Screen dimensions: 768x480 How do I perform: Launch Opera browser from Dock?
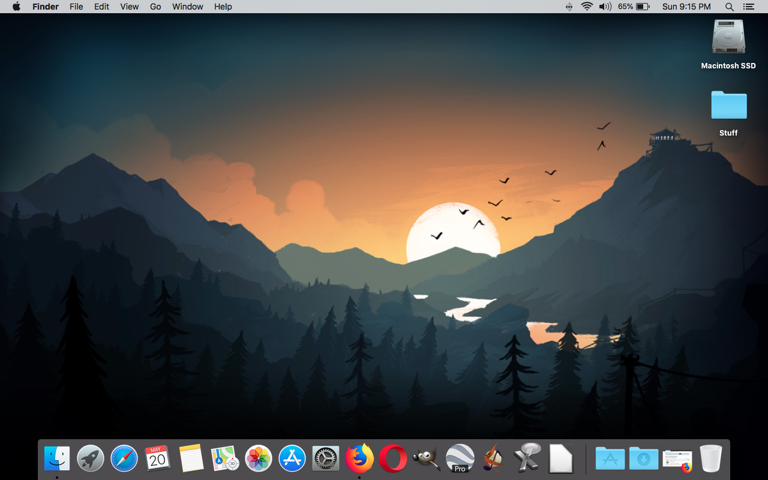[393, 459]
